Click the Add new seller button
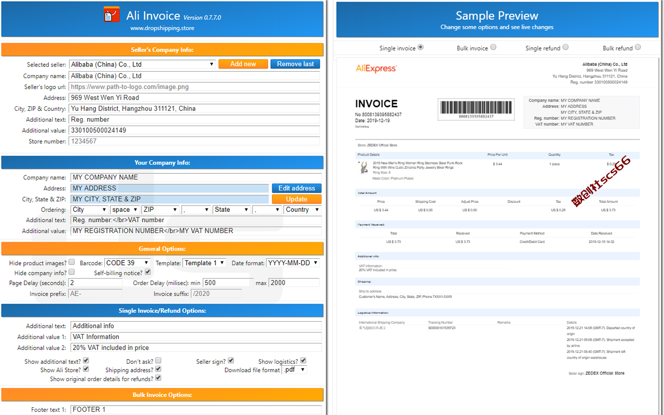Image resolution: width=664 pixels, height=415 pixels. [x=243, y=64]
